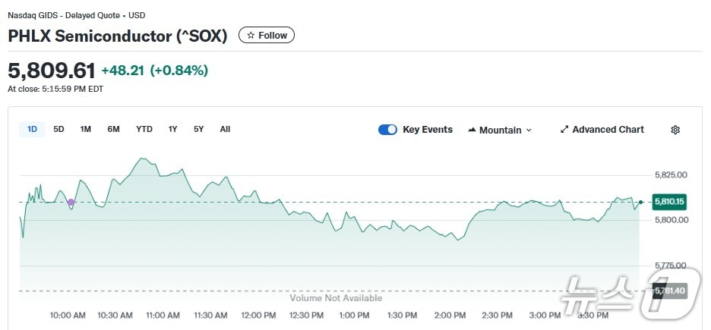This screenshot has width=711, height=330.
Task: Click the mountain icon in chart type selector
Action: tap(472, 130)
